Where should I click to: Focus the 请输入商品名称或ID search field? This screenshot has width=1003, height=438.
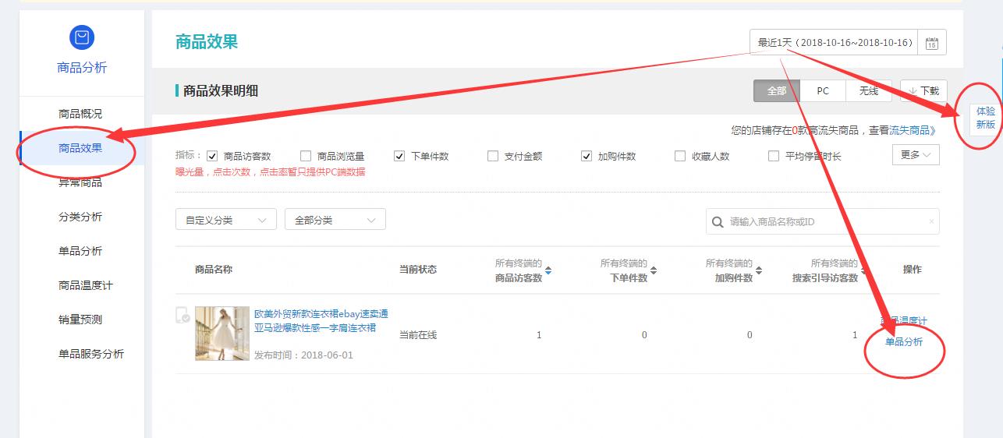pos(823,221)
